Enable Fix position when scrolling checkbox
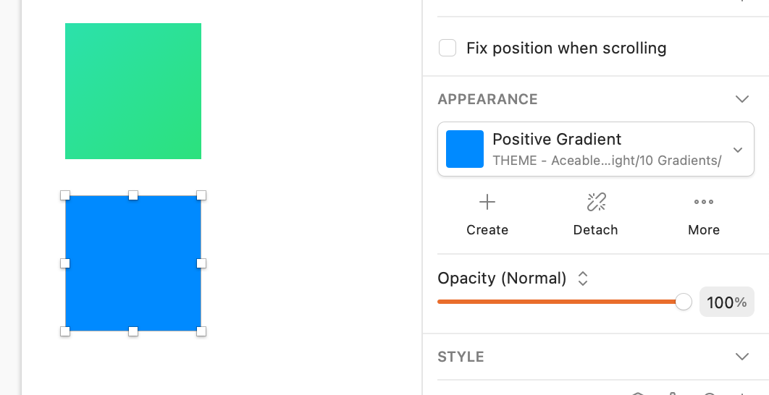 coord(447,48)
